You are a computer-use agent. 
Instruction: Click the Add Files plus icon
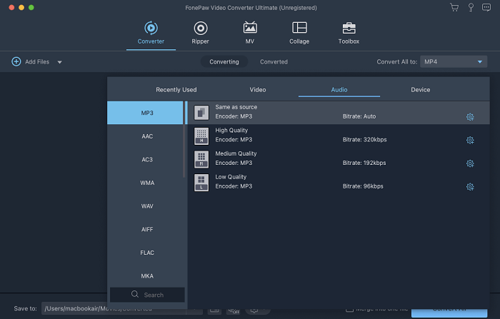click(16, 62)
